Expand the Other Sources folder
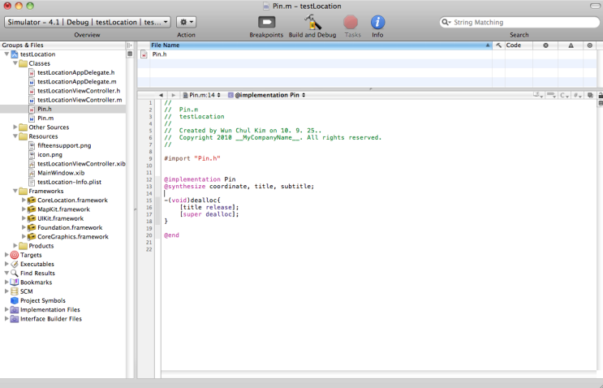 (15, 127)
